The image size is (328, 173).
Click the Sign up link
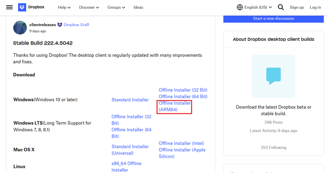tap(296, 7)
